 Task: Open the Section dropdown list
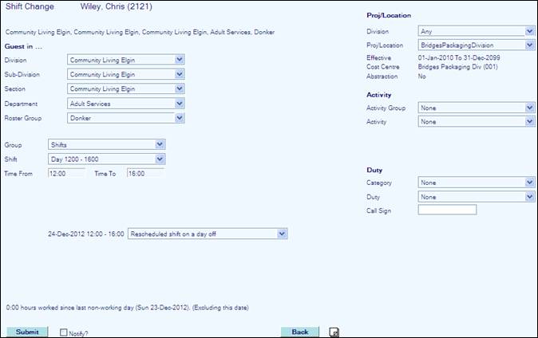coord(126,88)
